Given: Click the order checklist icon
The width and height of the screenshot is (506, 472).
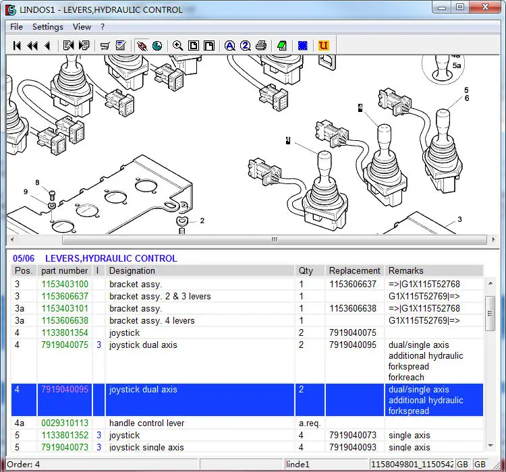Looking at the screenshot, I should [x=121, y=45].
